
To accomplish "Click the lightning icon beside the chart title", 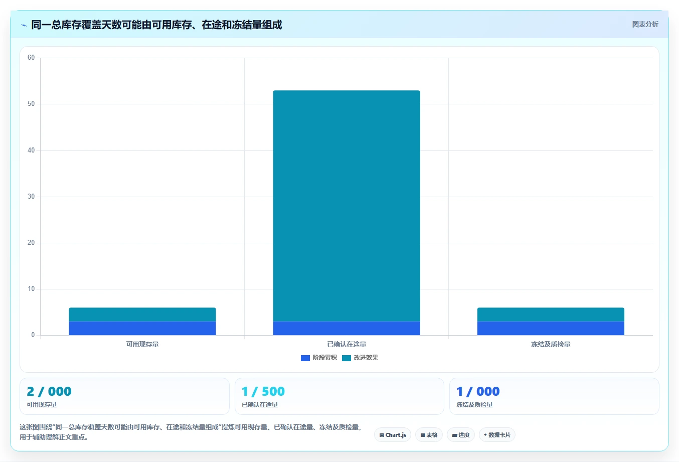I will (24, 25).
